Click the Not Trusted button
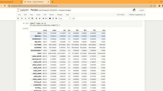The width and height of the screenshot is (163, 91). (121, 15)
